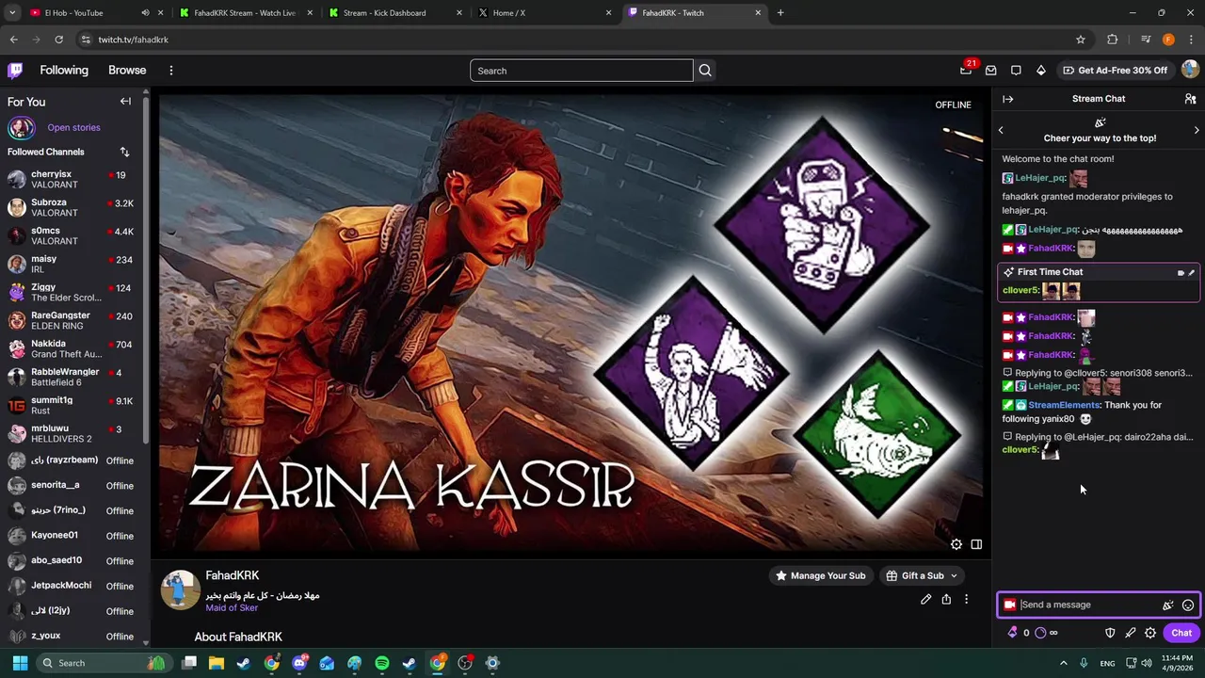Expand the Gift a Sub dropdown arrow
Screen dimensions: 1205x678
click(x=954, y=576)
